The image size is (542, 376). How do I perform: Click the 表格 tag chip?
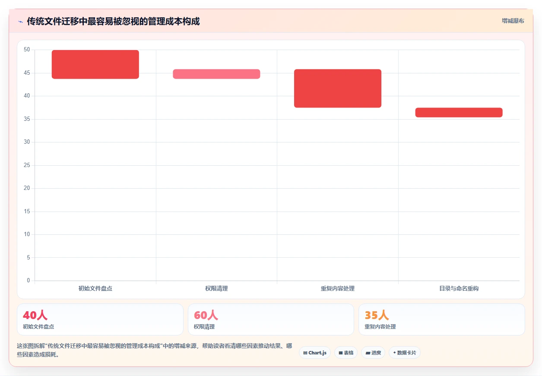click(346, 353)
